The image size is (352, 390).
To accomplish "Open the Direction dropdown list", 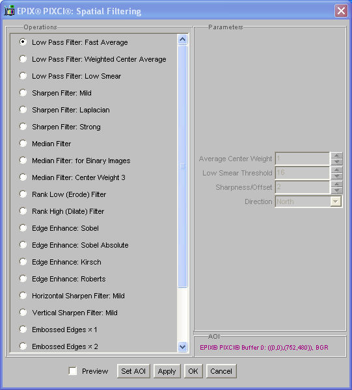I will tap(335, 201).
